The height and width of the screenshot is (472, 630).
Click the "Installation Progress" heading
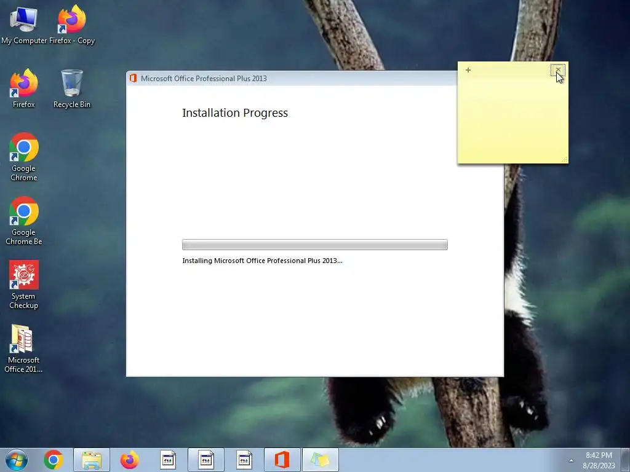[235, 113]
